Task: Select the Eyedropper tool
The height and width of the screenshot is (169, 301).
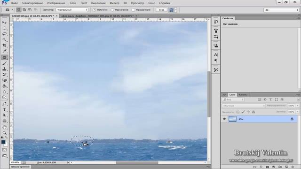Action: tap(4, 51)
